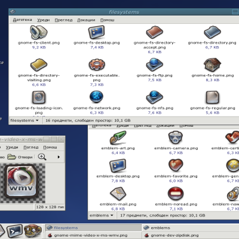The height and width of the screenshot is (239, 239).
Task: Open Локации menu in filesystems window
Action: coord(86,20)
